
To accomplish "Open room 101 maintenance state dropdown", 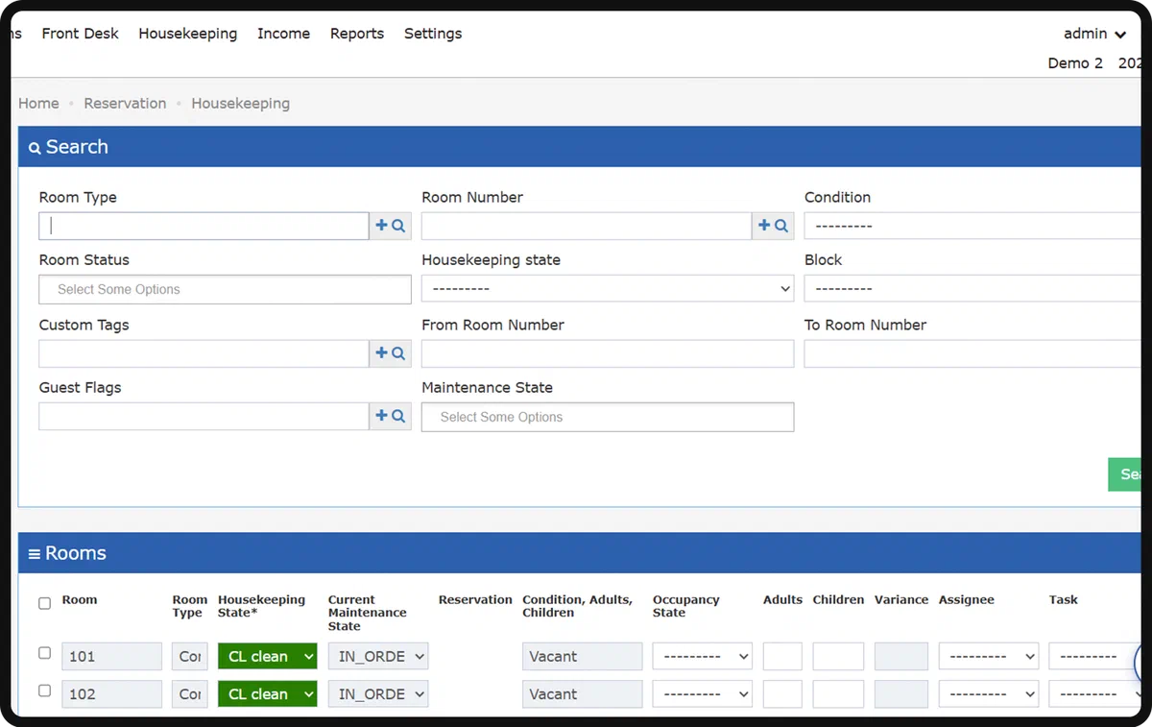I will [x=378, y=657].
